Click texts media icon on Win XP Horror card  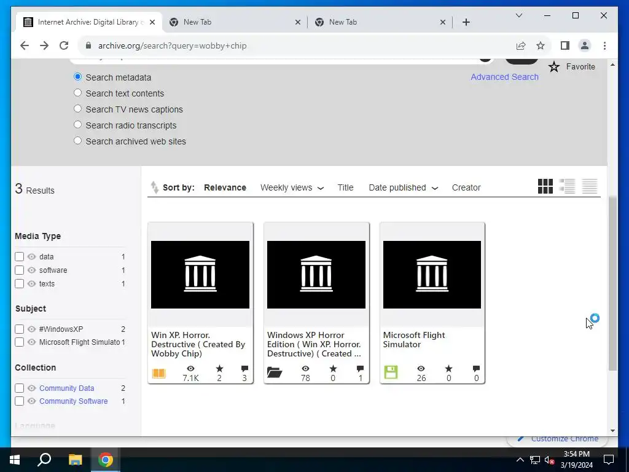point(158,373)
